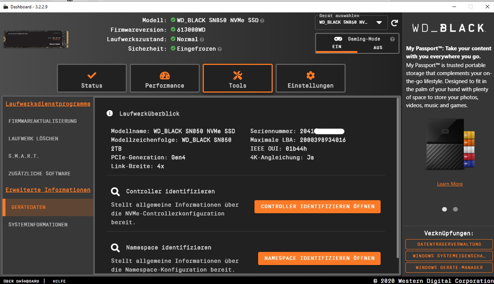The width and height of the screenshot is (494, 284).
Task: Click help icon beside Laufwerkszustand Normal
Action: coord(202,39)
